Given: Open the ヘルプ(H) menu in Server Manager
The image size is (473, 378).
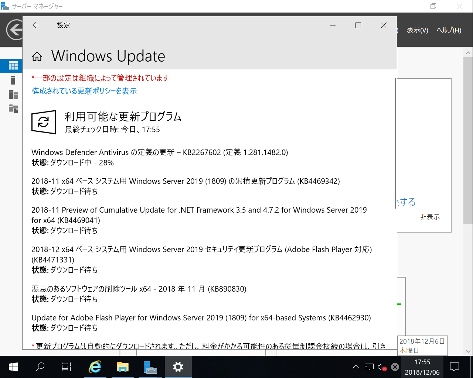Looking at the screenshot, I should coord(449,30).
